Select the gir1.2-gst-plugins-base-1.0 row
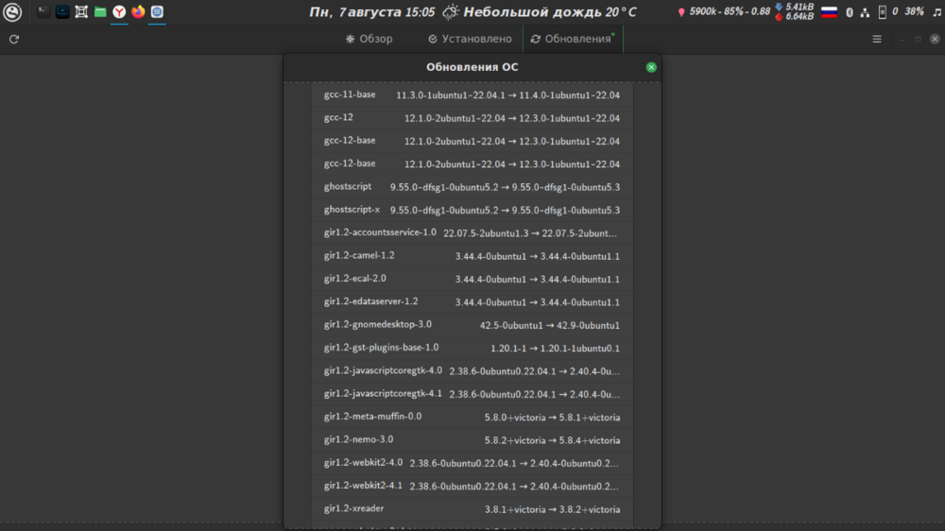The image size is (945, 531). 472,348
